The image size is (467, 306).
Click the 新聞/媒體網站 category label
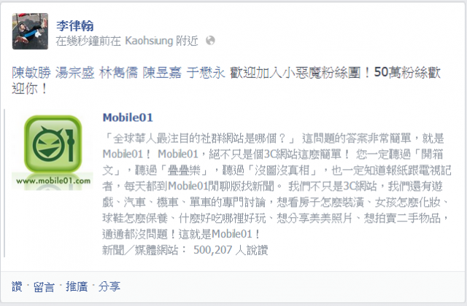[x=140, y=250]
